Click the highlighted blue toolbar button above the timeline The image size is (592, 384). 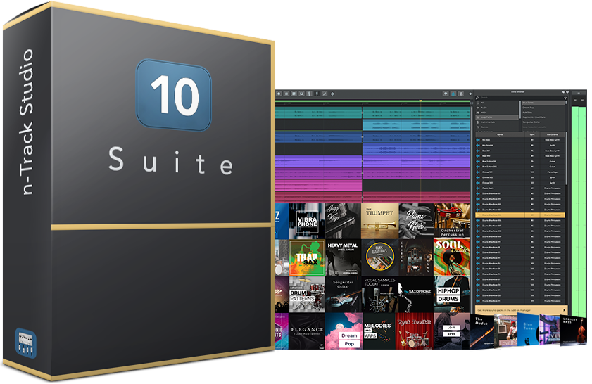click(x=453, y=94)
